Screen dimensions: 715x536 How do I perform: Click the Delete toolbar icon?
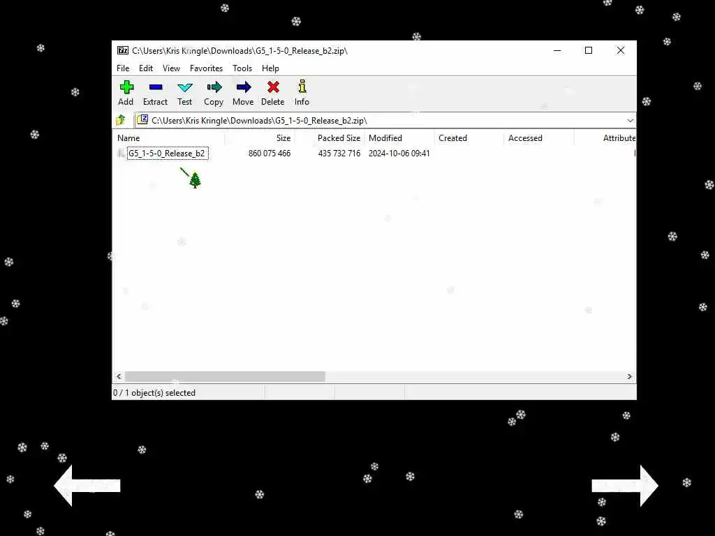coord(273,87)
